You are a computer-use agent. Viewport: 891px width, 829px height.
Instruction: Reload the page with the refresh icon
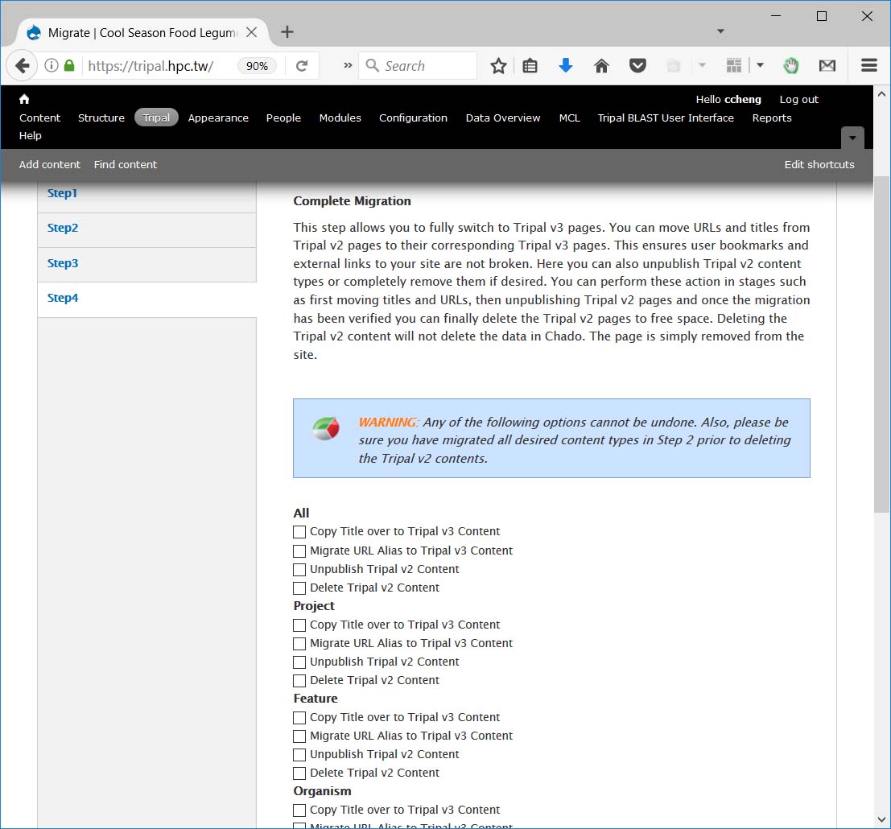tap(302, 66)
